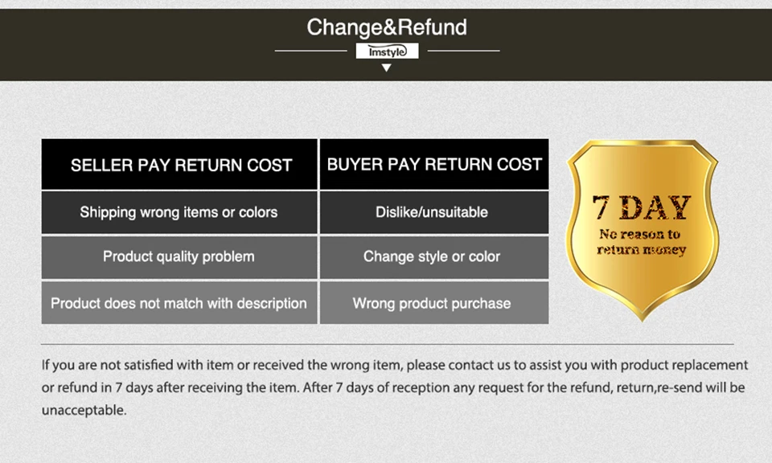Screen dimensions: 772x463
Task: Click the Shipping wrong items or colors cell
Action: (179, 212)
